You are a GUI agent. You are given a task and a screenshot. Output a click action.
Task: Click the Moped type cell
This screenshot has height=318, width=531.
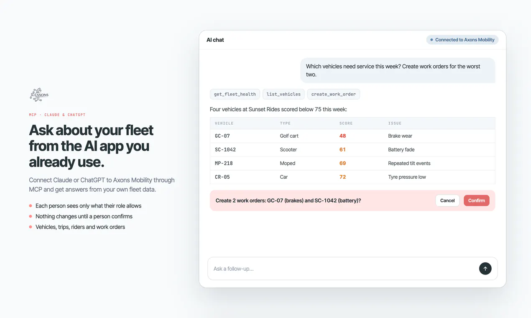click(x=287, y=163)
